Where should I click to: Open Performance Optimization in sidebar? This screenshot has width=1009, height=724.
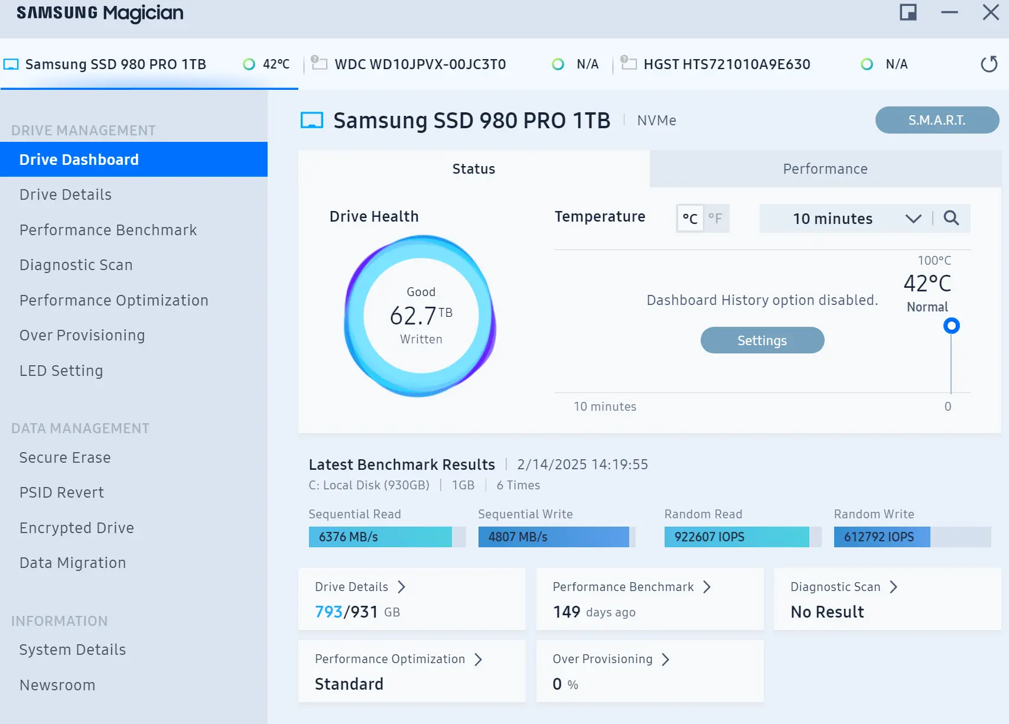coord(134,300)
